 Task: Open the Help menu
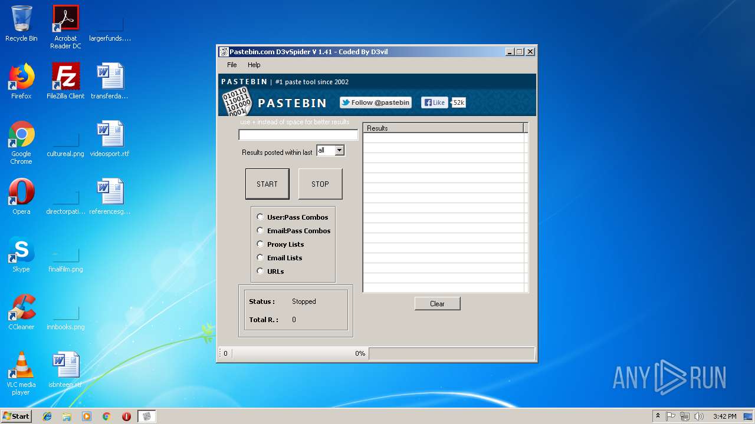click(254, 65)
